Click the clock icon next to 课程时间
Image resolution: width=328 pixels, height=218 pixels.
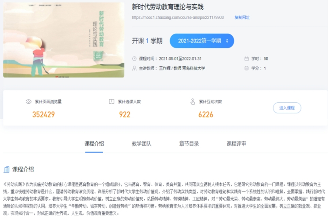pyautogui.click(x=134, y=59)
